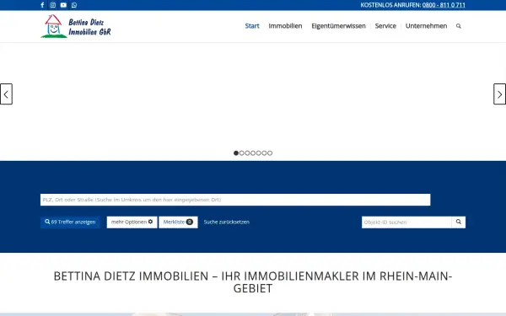This screenshot has height=316, width=506.
Task: Select the third slider dot
Action: pyautogui.click(x=247, y=153)
